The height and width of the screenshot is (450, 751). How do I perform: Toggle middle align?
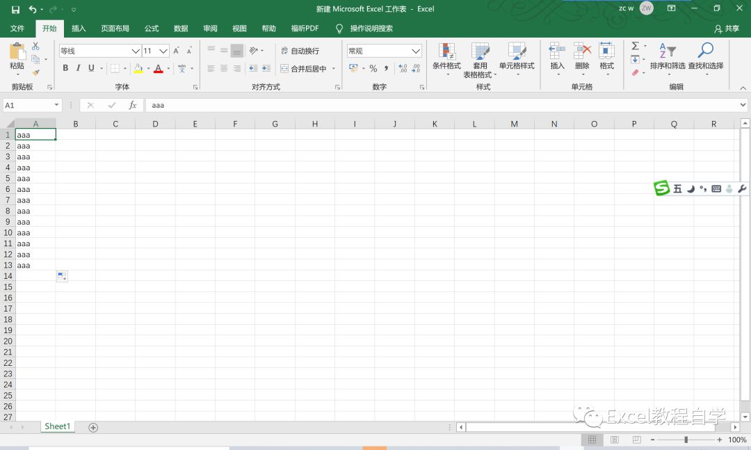coord(224,50)
